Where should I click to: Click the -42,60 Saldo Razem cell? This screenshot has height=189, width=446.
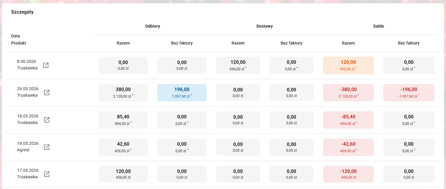[x=348, y=147]
